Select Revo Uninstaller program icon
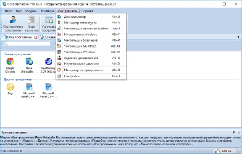The width and height of the screenshot is (242, 154). pyautogui.click(x=29, y=65)
